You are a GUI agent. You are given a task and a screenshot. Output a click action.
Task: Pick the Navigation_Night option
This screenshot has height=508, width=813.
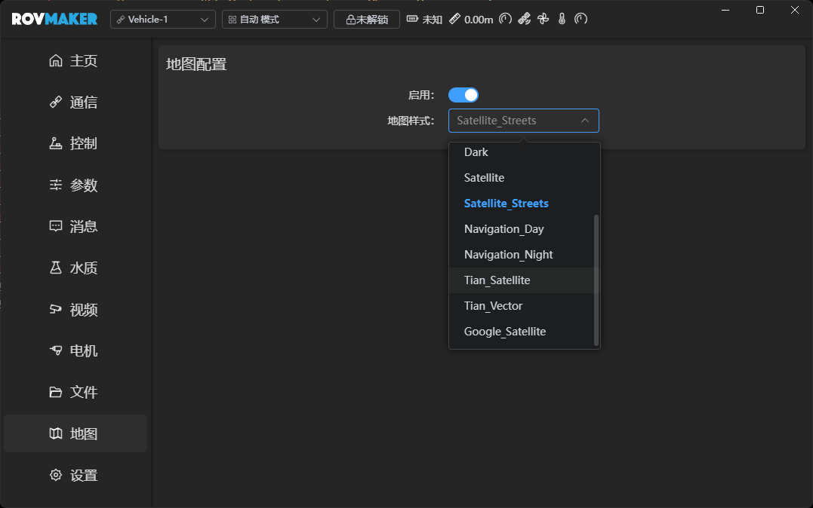point(509,255)
